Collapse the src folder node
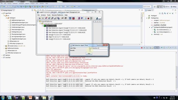Image resolution: width=178 pixels, height=100 pixels. 4,16
